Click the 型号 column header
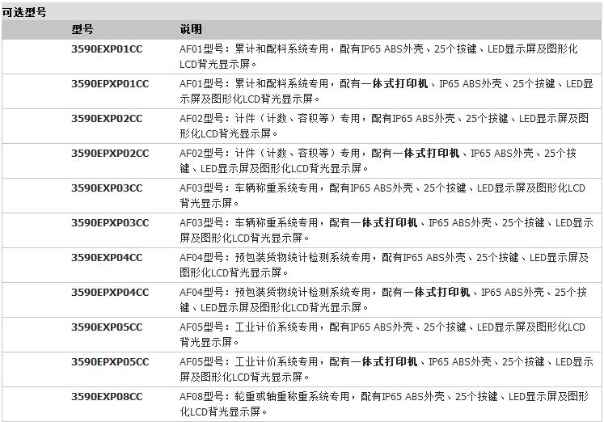Viewport: 604px width, 422px height. (82, 29)
